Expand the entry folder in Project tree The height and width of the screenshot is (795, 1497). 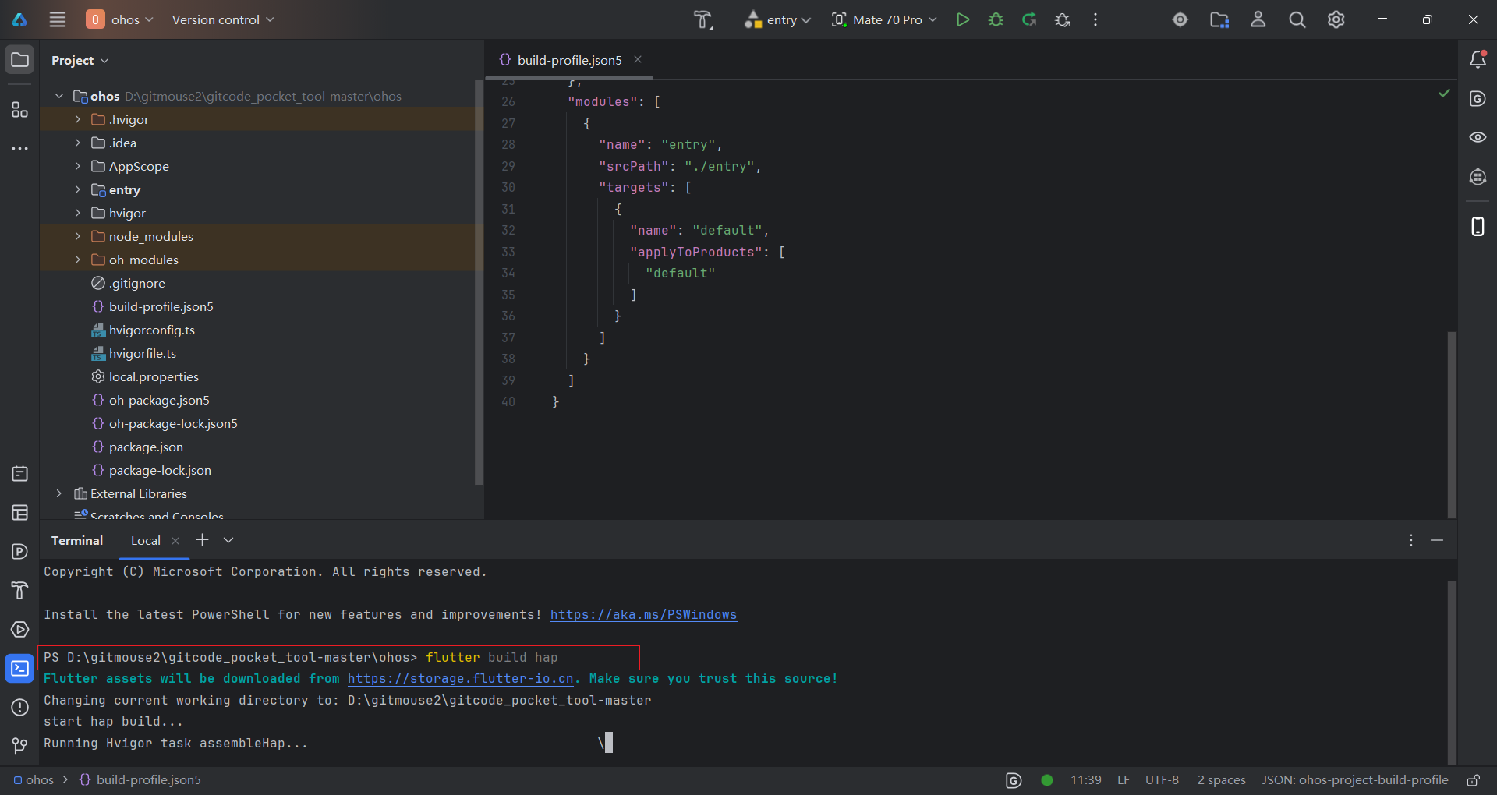pos(77,189)
